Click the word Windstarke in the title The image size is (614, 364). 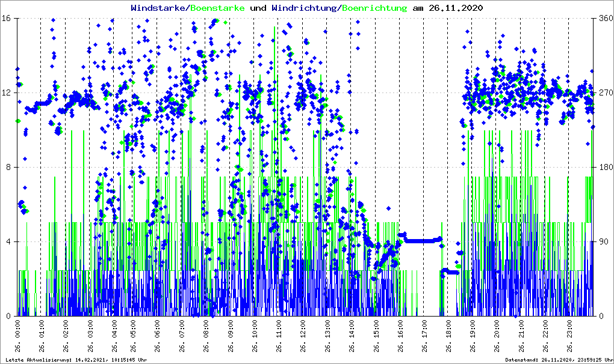pyautogui.click(x=159, y=8)
